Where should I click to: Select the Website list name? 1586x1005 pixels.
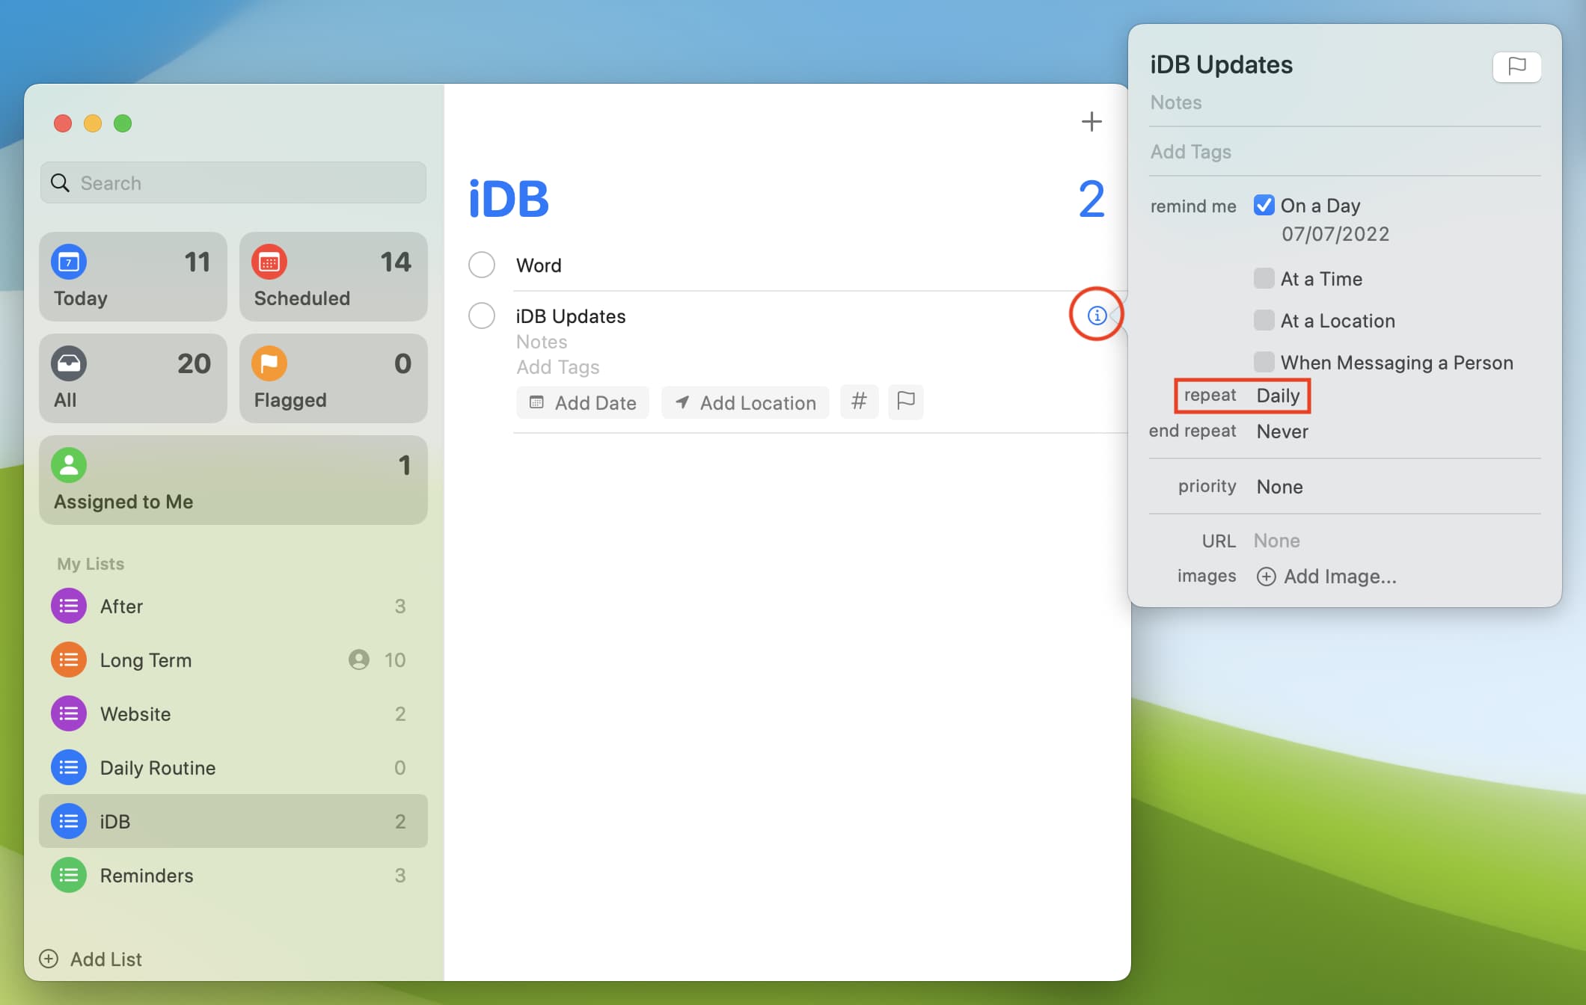[135, 714]
